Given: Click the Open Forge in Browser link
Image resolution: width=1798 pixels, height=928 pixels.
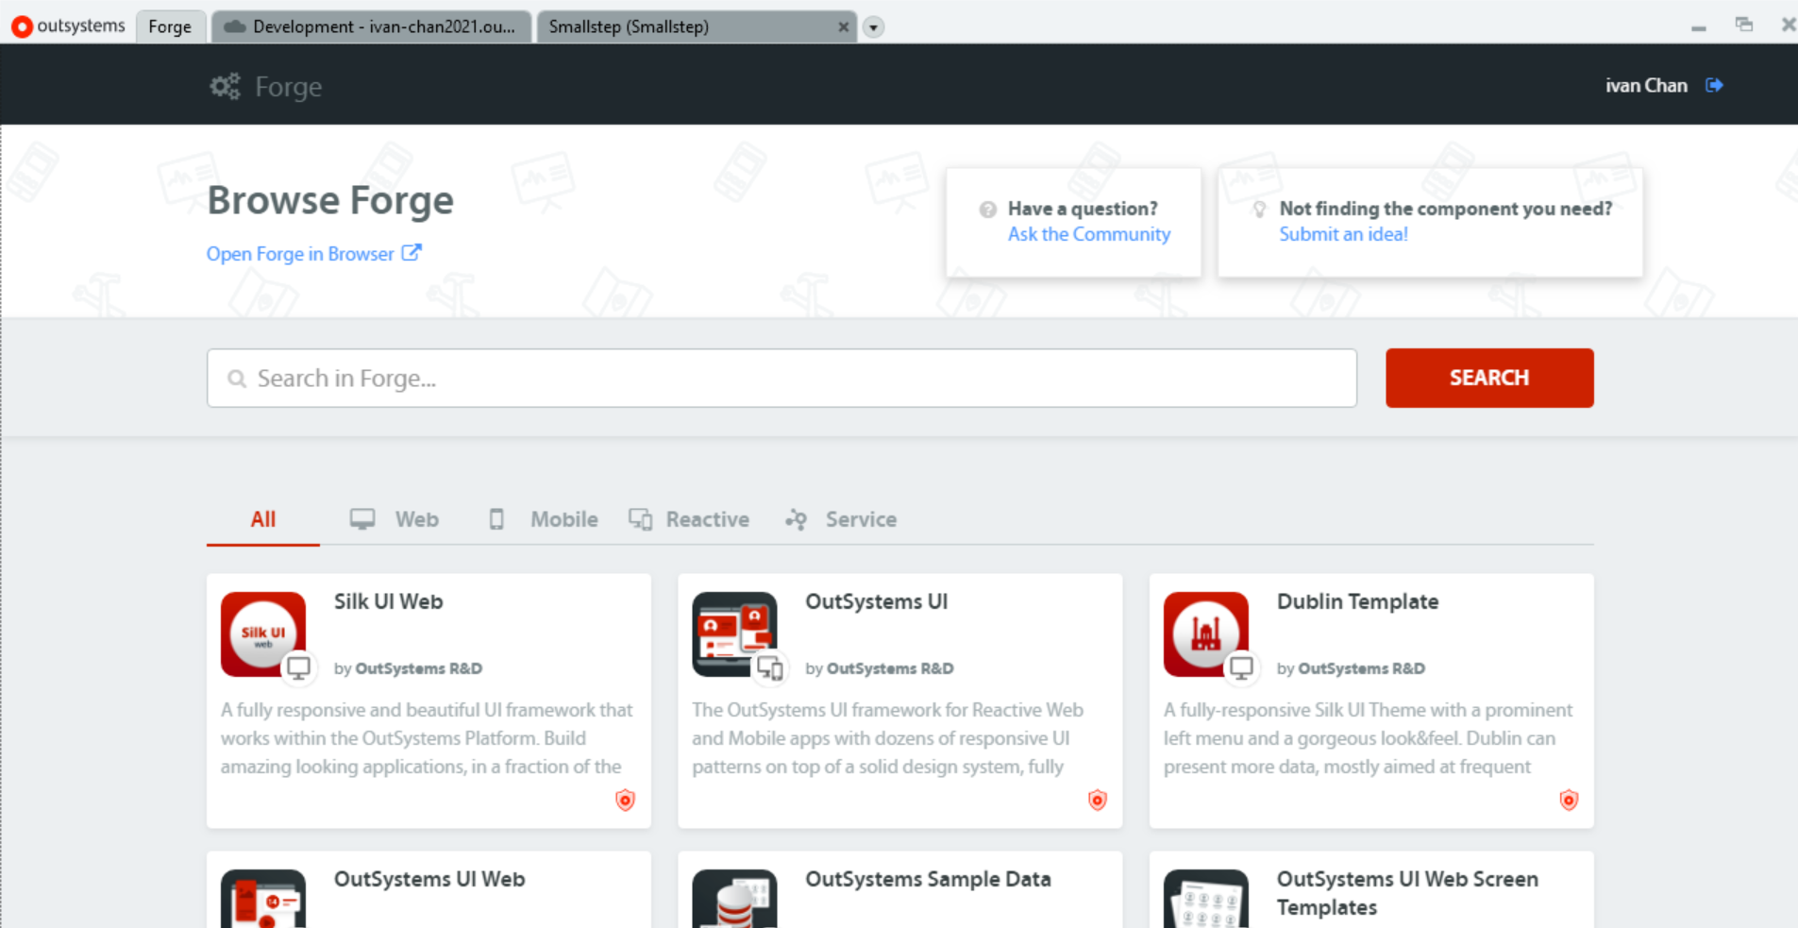Looking at the screenshot, I should pyautogui.click(x=300, y=254).
